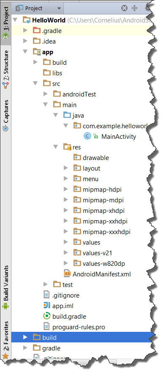This screenshot has height=375, width=166.
Task: Collapse the java folder arrow
Action: pyautogui.click(x=56, y=115)
